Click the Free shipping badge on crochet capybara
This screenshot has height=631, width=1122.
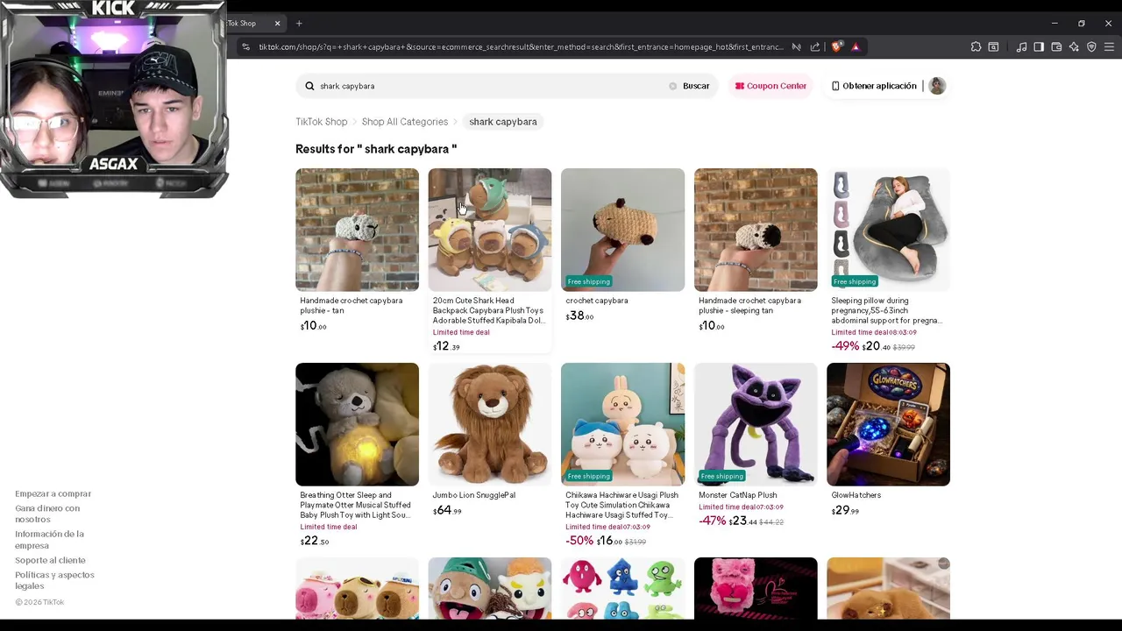pos(588,281)
